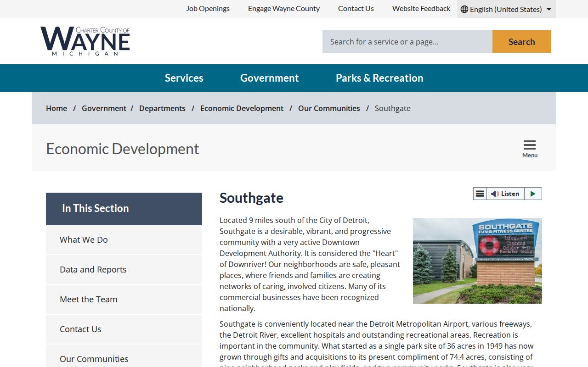
Task: Open the hamburger Menu icon
Action: coord(530,149)
